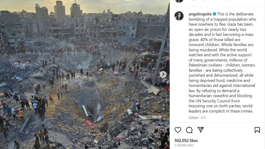Click the "Edited" label under the caption
This screenshot has height=149, width=265.
[x=193, y=118]
